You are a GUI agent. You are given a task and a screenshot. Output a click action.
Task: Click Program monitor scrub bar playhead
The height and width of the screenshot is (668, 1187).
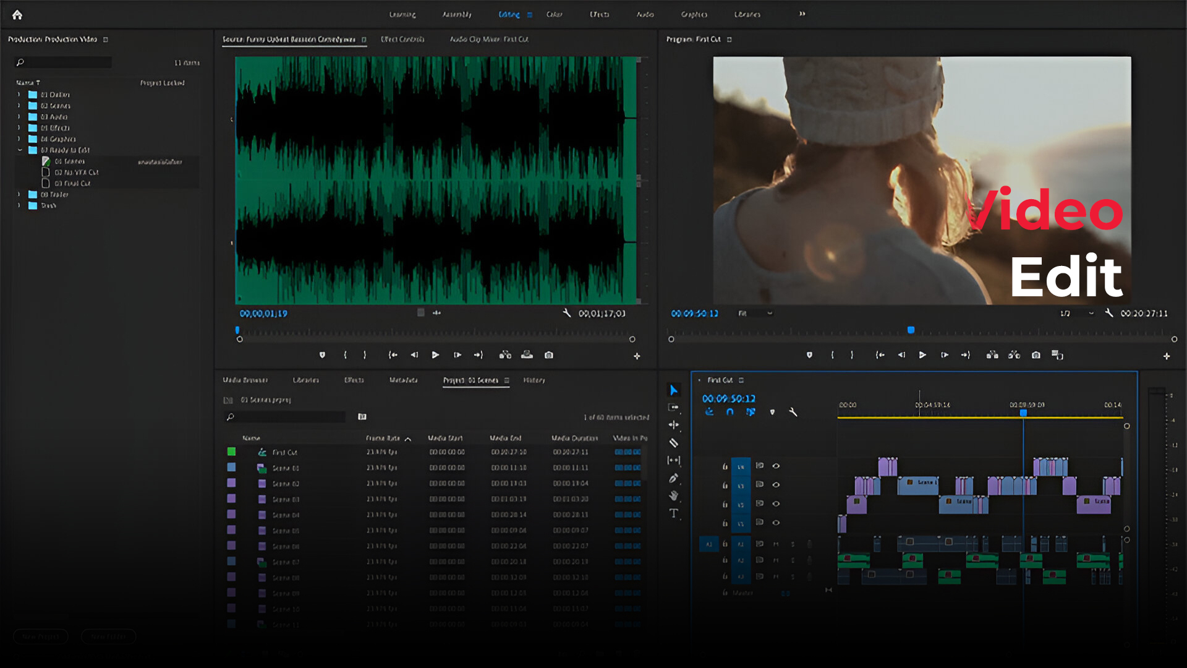(911, 330)
